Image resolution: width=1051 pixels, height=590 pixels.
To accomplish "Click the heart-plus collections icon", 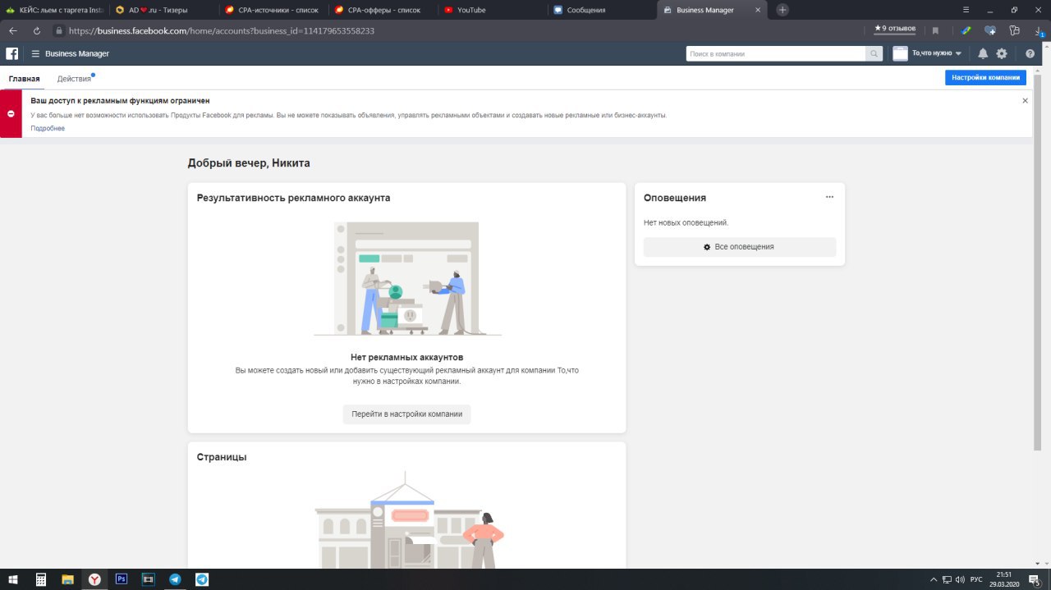I will (x=990, y=30).
